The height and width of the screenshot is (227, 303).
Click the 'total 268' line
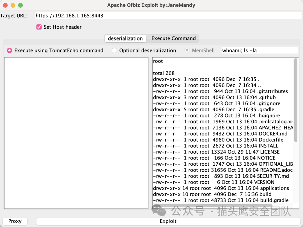click(164, 73)
